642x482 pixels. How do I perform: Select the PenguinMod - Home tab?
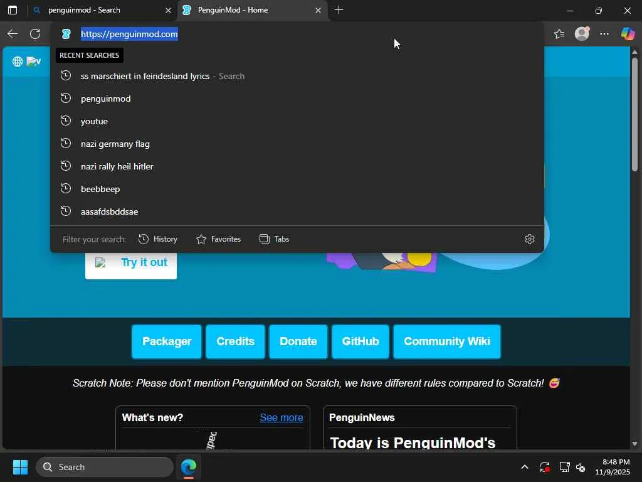pyautogui.click(x=252, y=10)
